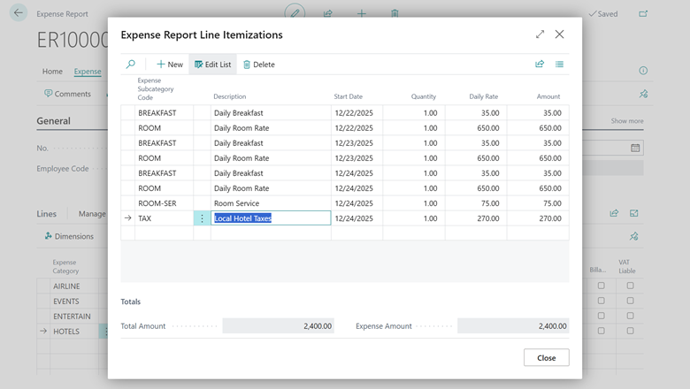
Task: Go back with arrow on Expense Report page
Action: click(x=19, y=12)
